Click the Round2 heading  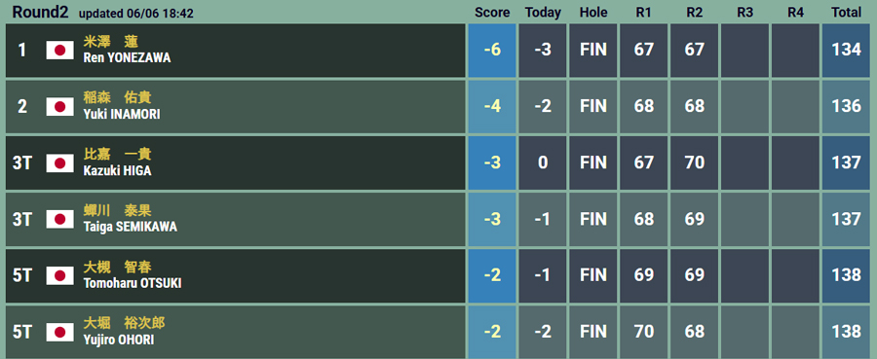coord(40,12)
